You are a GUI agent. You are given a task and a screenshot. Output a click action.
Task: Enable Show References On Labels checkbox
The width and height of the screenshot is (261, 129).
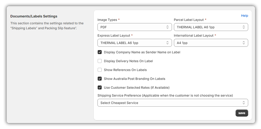pos(99,70)
